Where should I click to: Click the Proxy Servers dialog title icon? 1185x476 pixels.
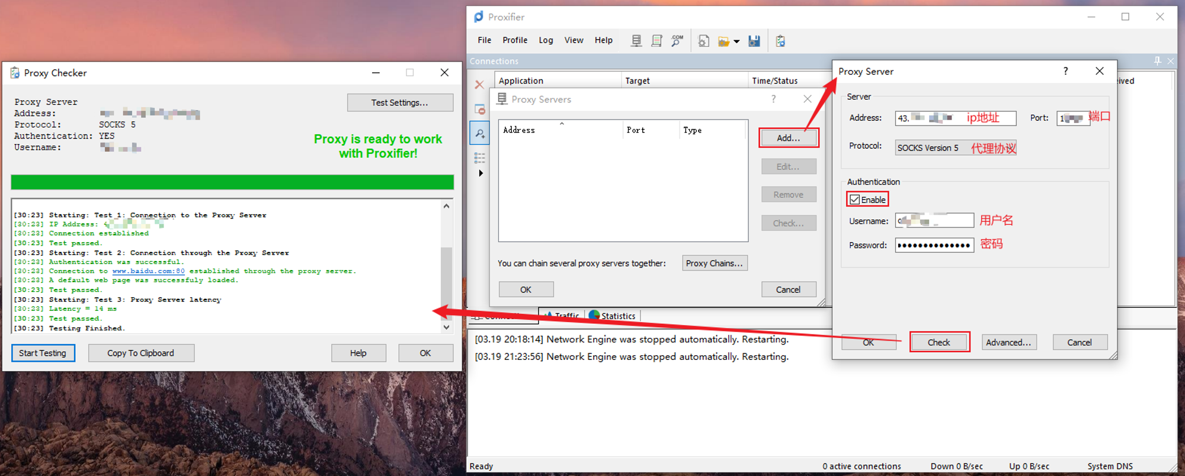(x=502, y=99)
